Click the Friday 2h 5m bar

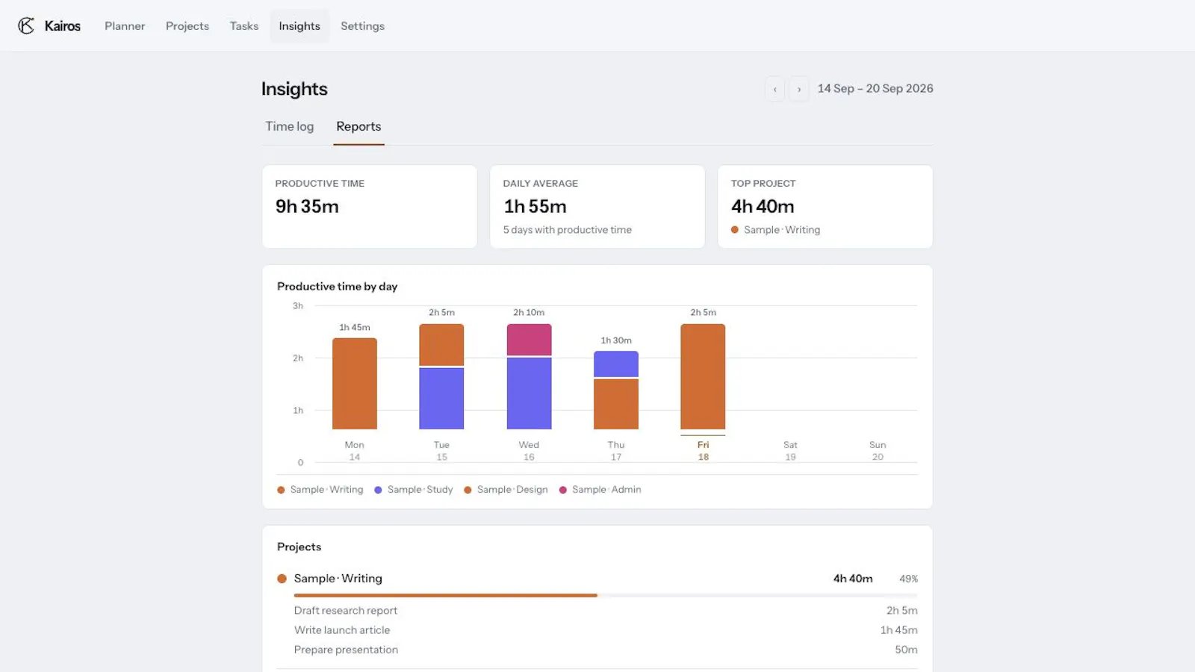coord(703,376)
